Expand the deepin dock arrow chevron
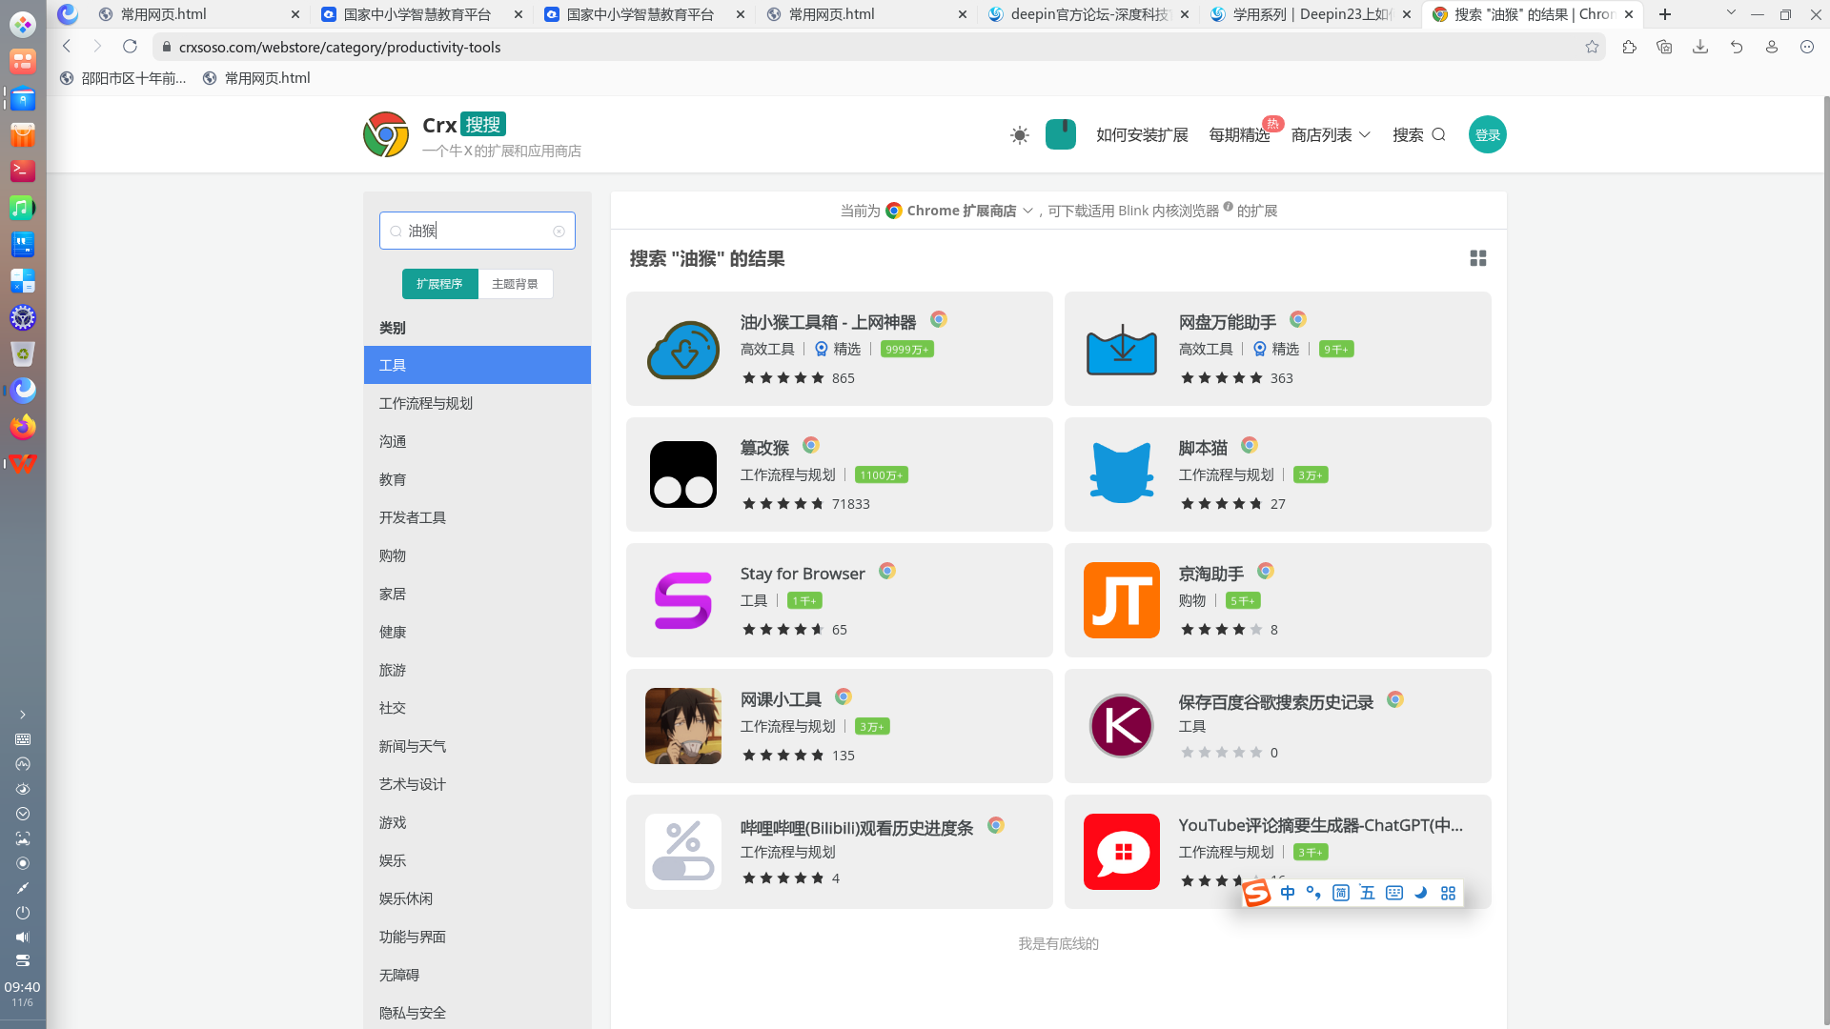The width and height of the screenshot is (1830, 1029). (x=23, y=715)
